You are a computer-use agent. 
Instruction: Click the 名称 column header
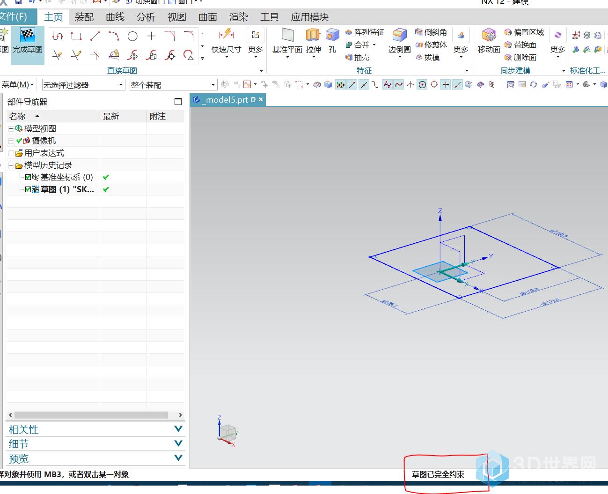tap(53, 116)
